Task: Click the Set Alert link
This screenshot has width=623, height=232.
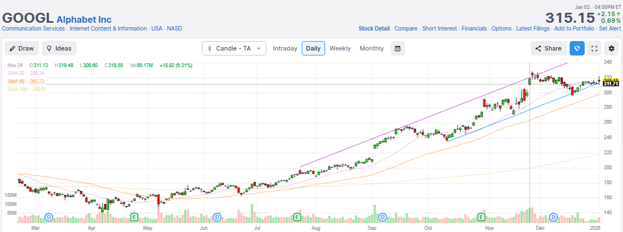Action: pyautogui.click(x=610, y=28)
